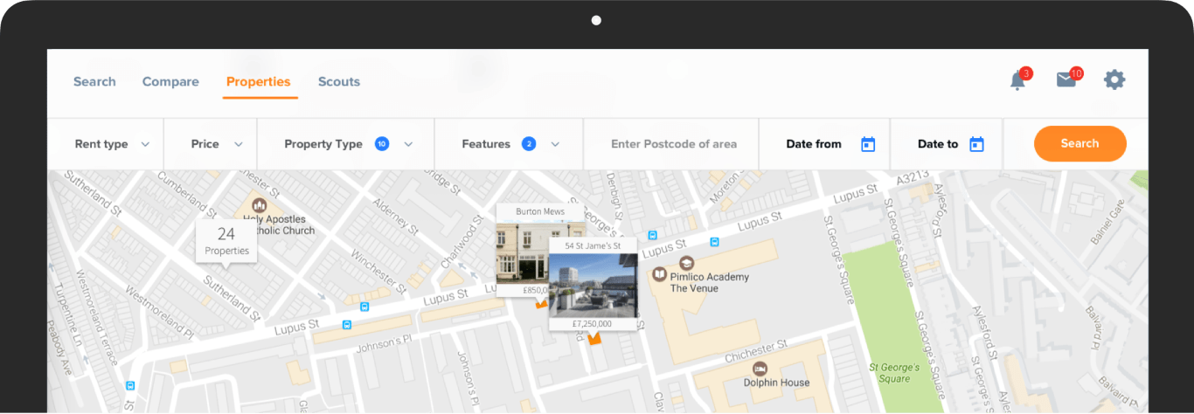Open the messages envelope icon
Image resolution: width=1194 pixels, height=414 pixels.
pos(1066,80)
